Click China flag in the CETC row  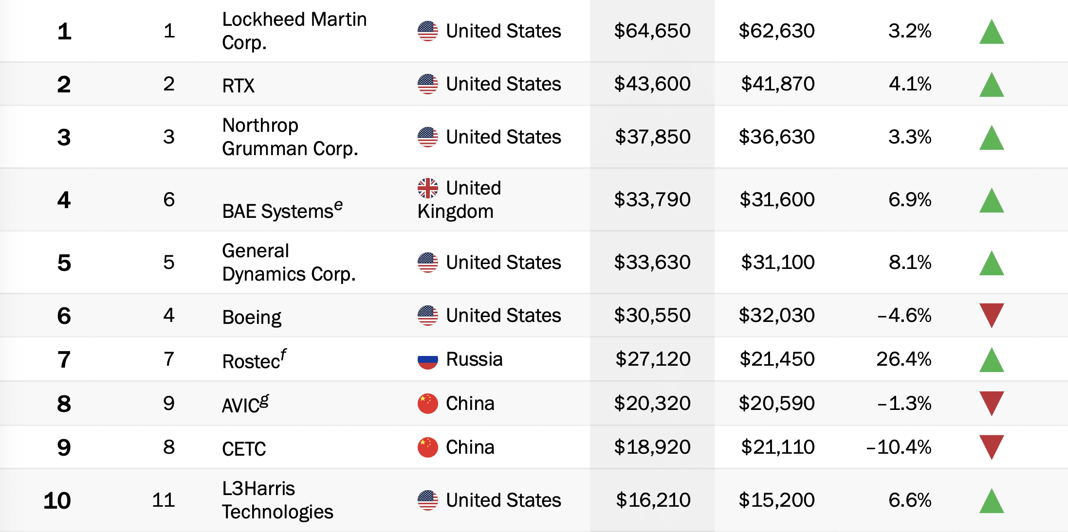click(x=427, y=447)
